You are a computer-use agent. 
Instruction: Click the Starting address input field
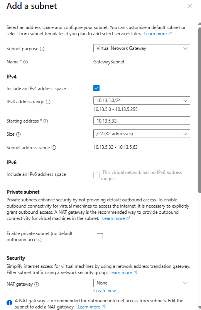tap(142, 121)
